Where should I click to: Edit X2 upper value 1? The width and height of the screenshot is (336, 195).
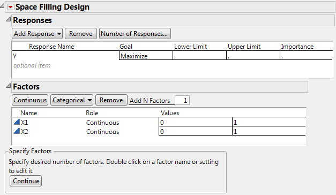[269, 131]
